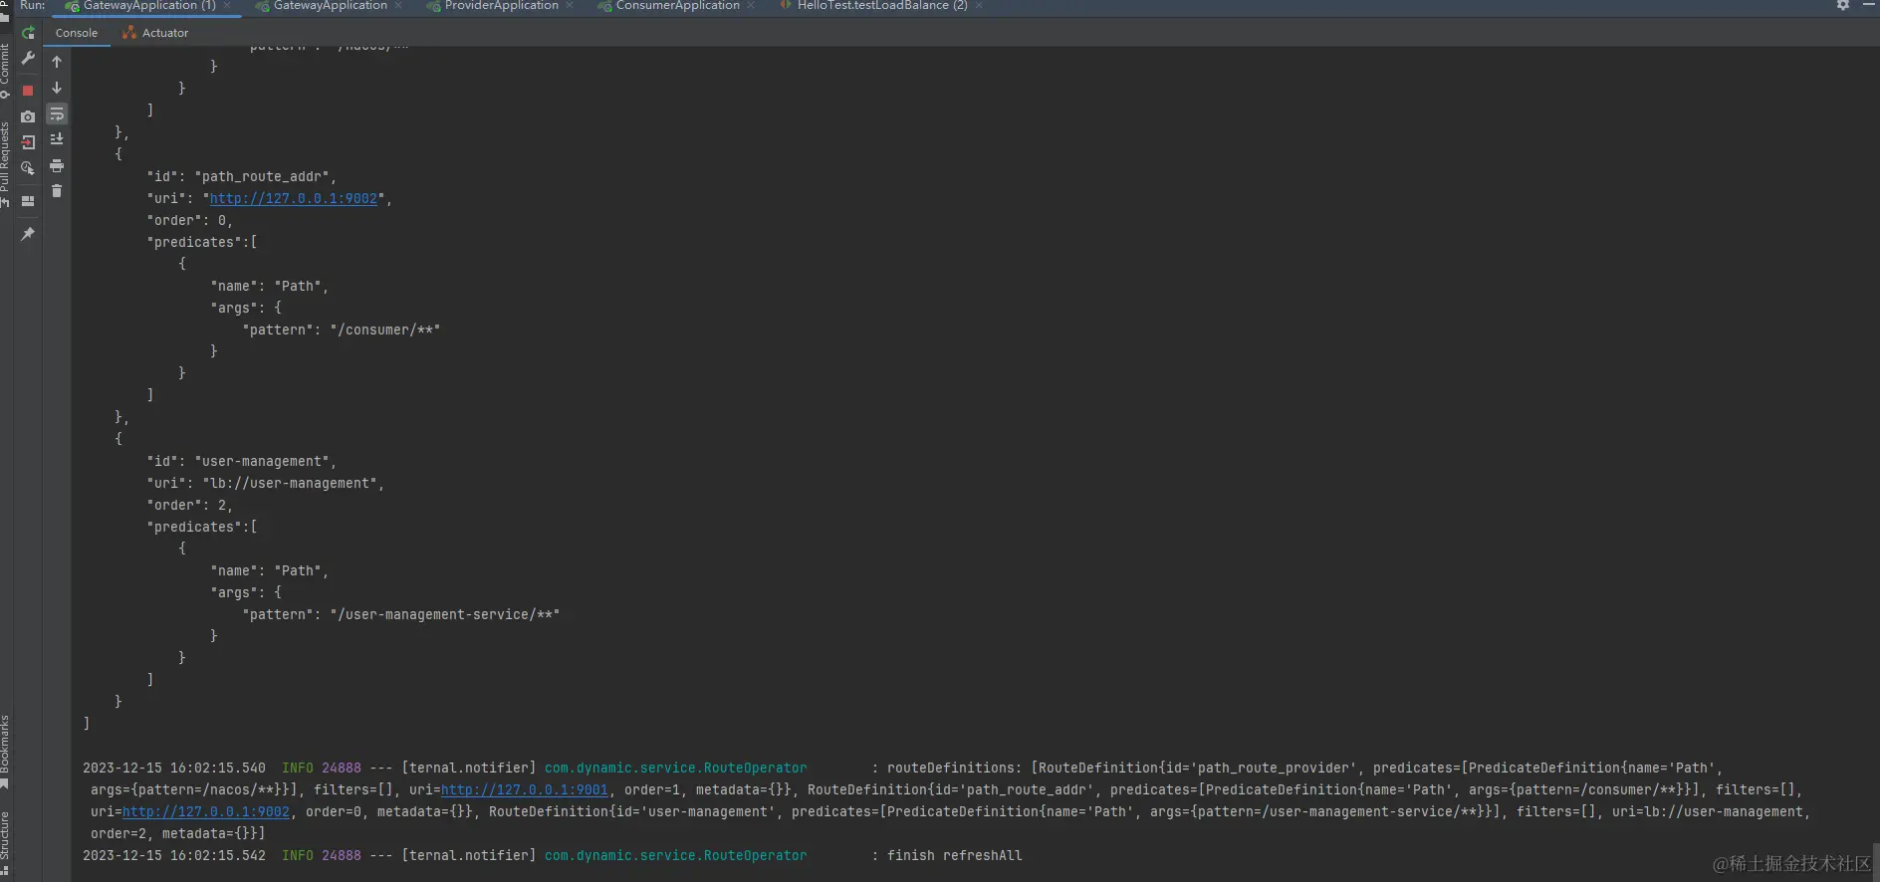Screen dimensions: 1880x882
Task: Open the Commit tool window
Action: point(5,71)
